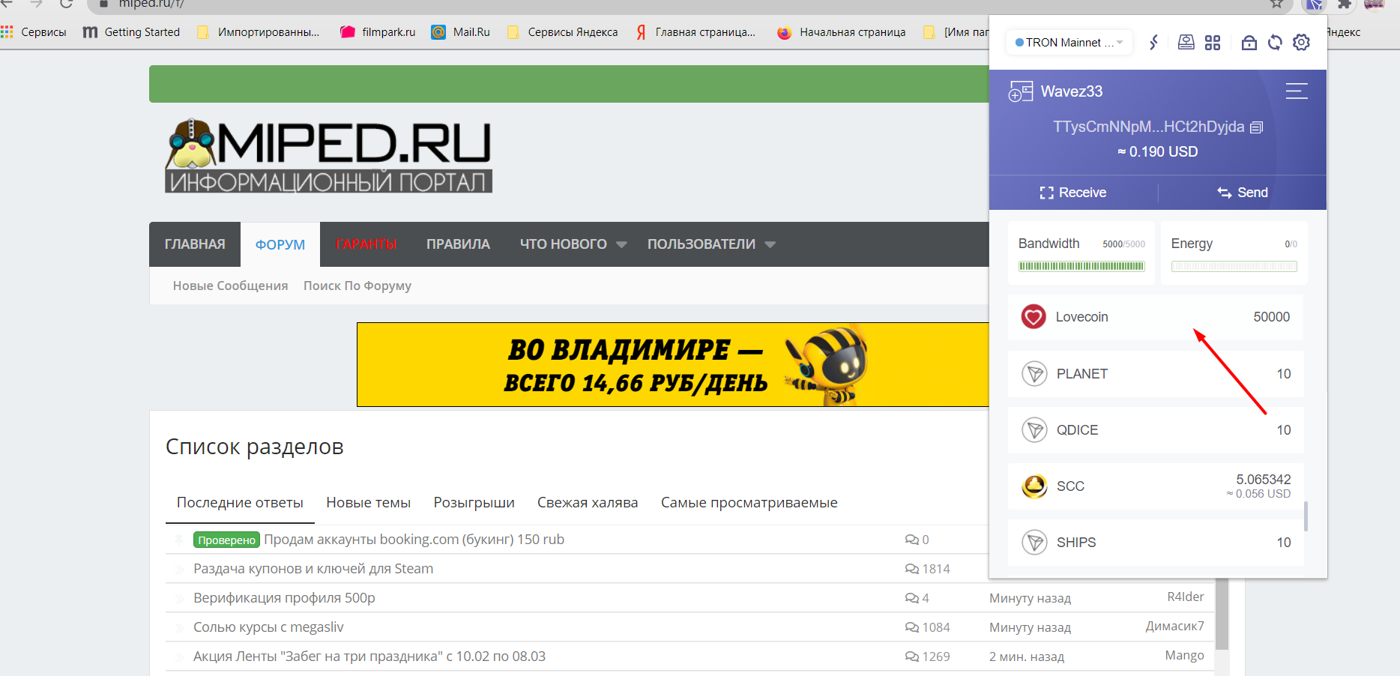Screen dimensions: 1400x676
Task: Open the Новые сообщения link
Action: [x=231, y=286]
